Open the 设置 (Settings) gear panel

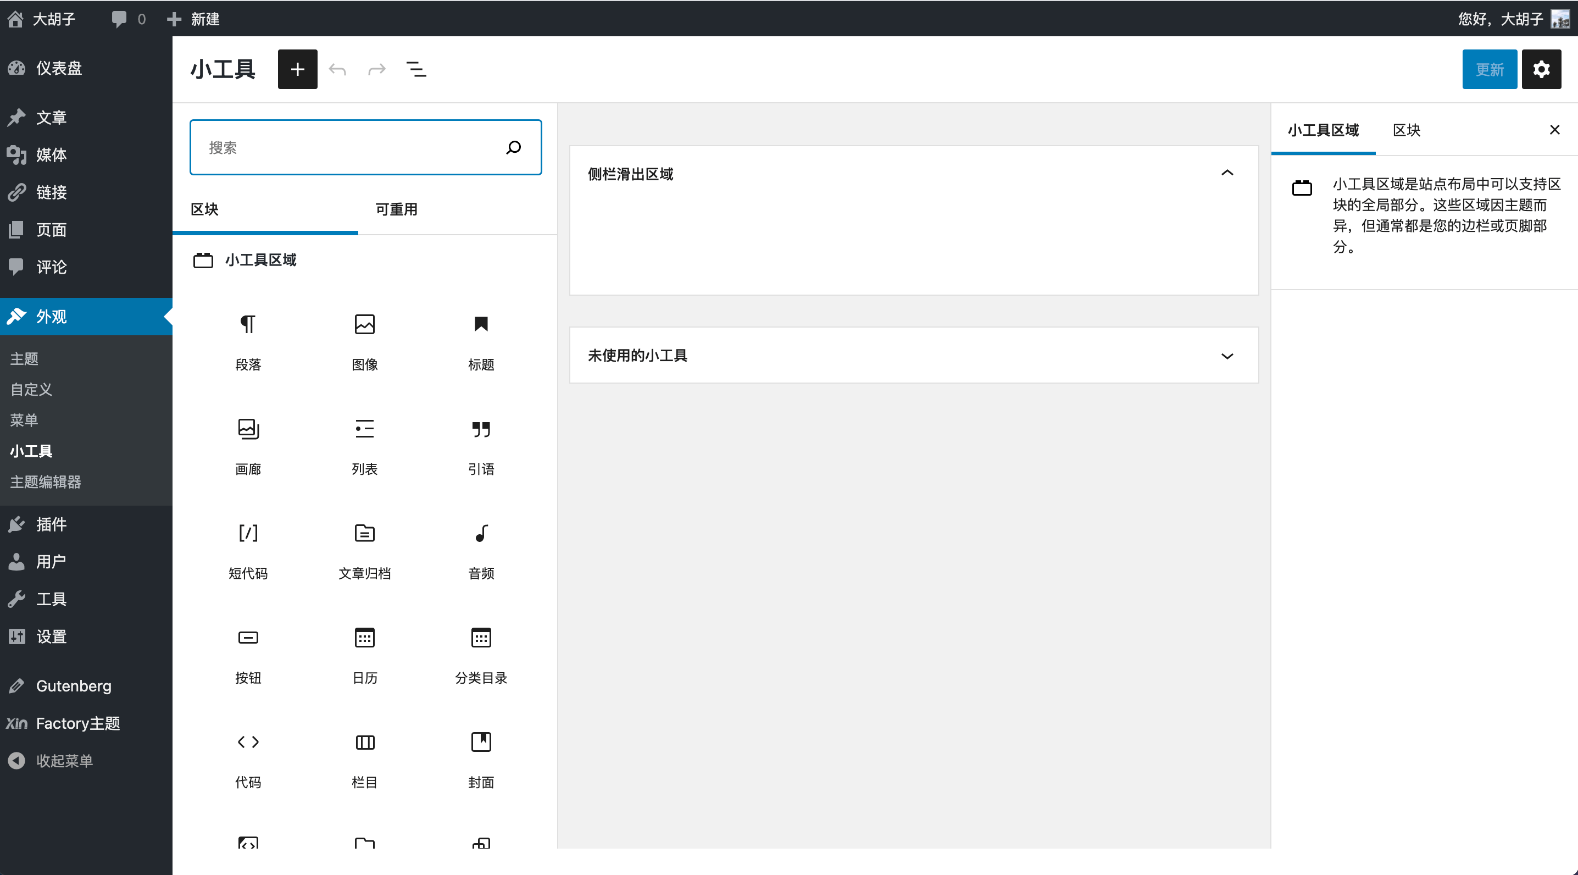(x=1542, y=69)
